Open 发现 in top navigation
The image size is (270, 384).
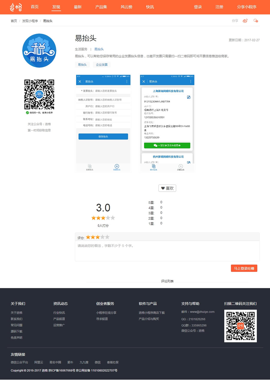click(56, 7)
